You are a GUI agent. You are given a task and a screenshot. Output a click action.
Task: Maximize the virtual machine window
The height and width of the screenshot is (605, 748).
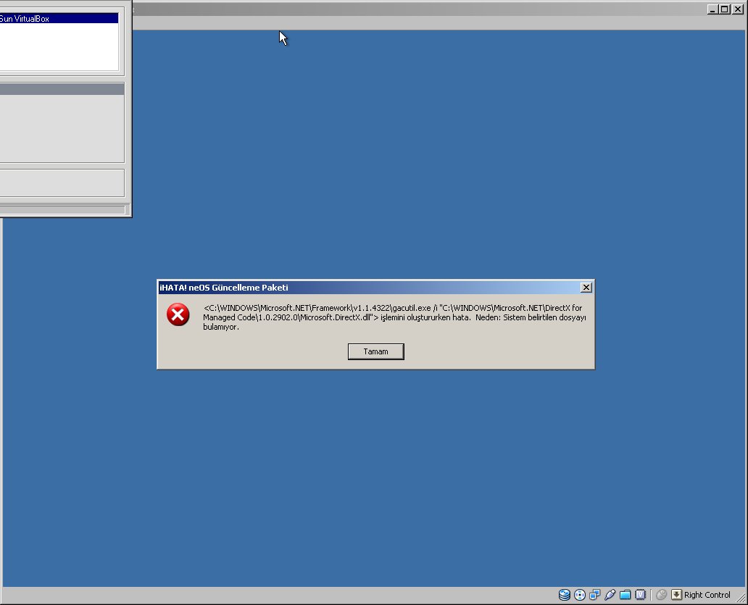[x=726, y=9]
